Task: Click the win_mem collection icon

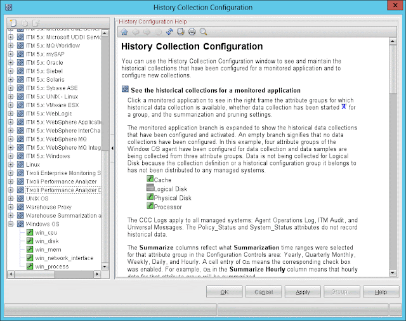Action: pos(30,249)
